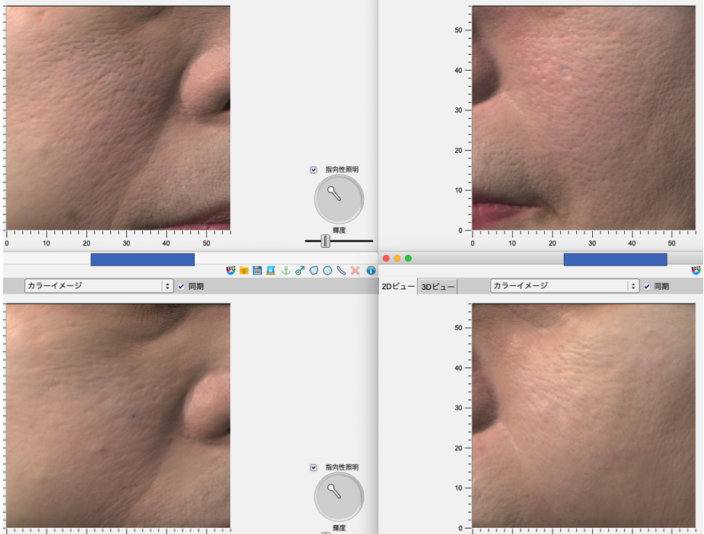Screen dimensions: 704x534
Task: Toggle lower 指向性照明 checkbox
Action: pyautogui.click(x=314, y=468)
